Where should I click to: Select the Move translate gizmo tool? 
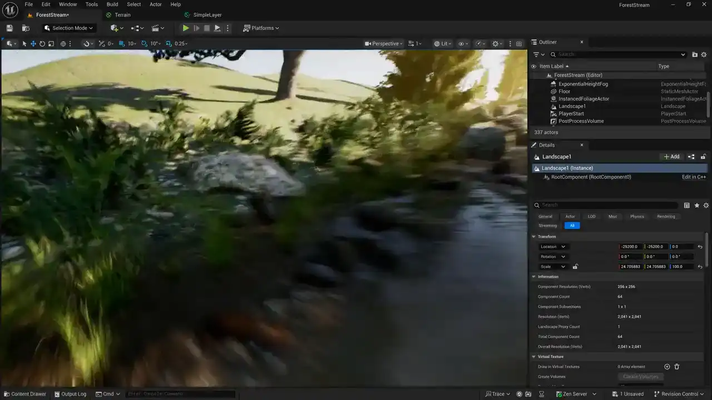[33, 44]
